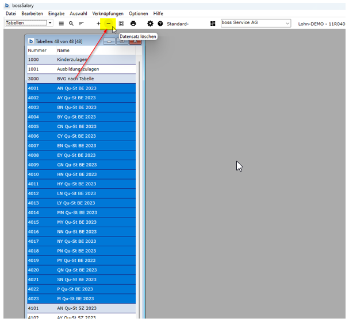Click the list view icon in toolbar

[62, 24]
